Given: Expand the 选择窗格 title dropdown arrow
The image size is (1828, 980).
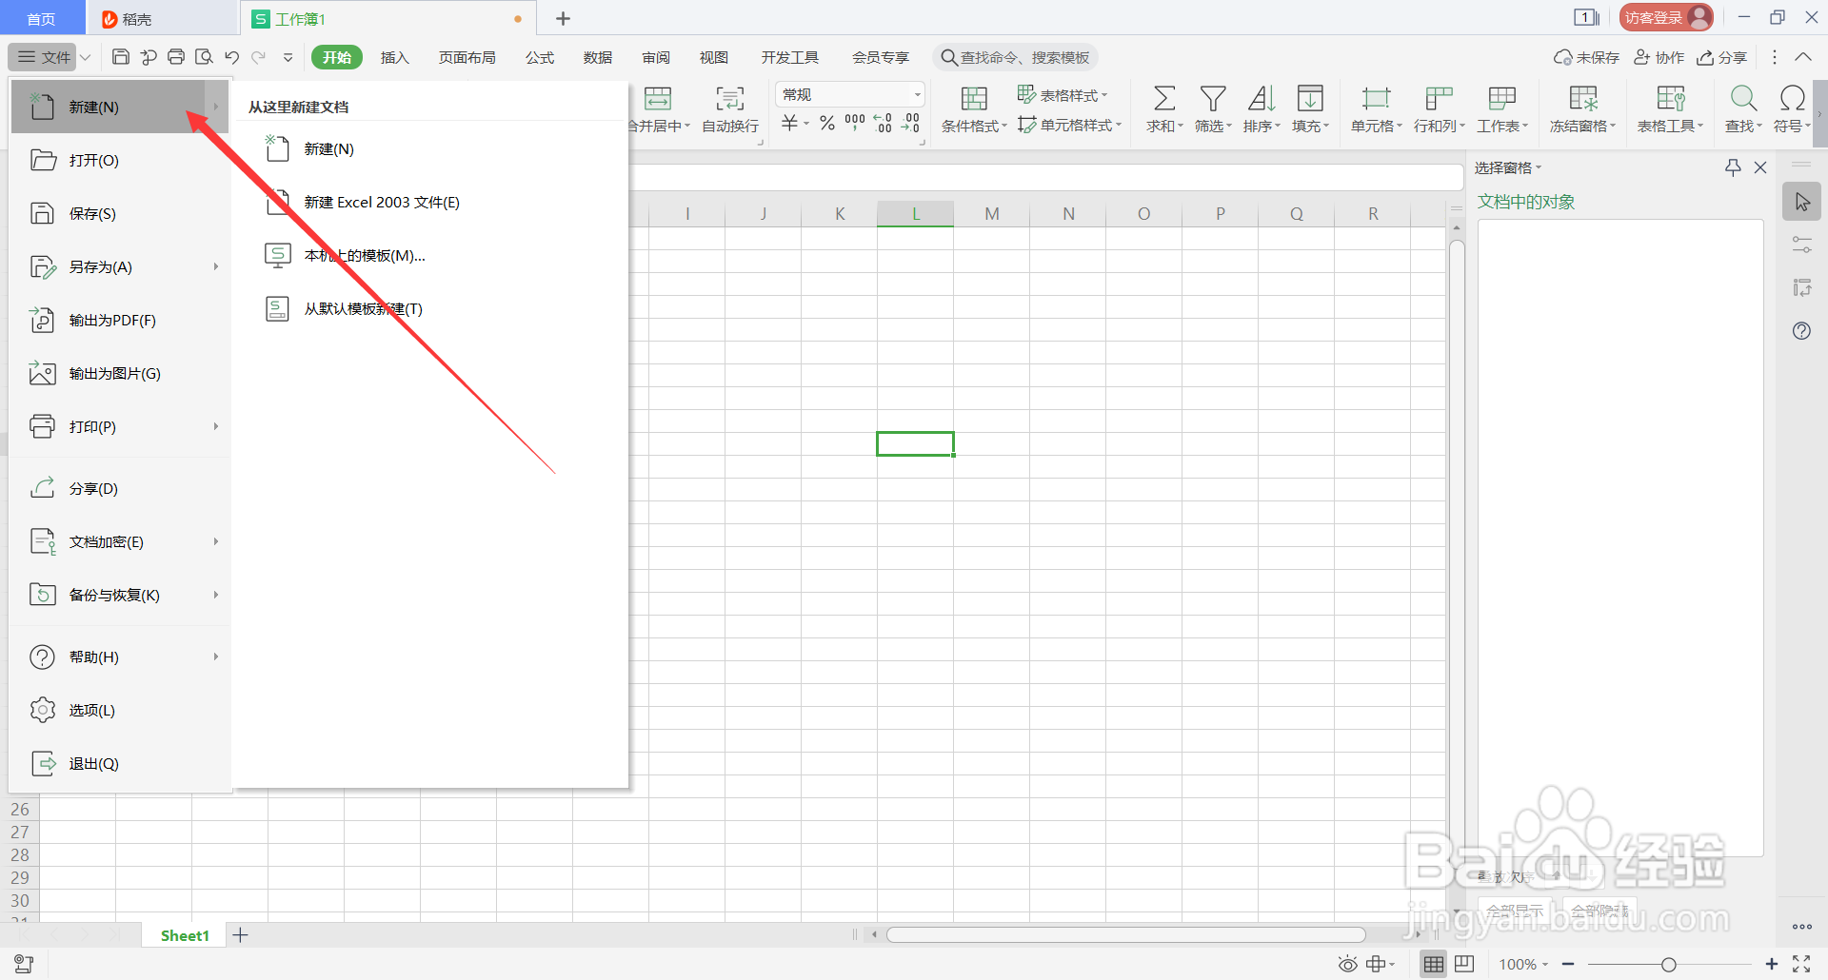Looking at the screenshot, I should (1539, 167).
